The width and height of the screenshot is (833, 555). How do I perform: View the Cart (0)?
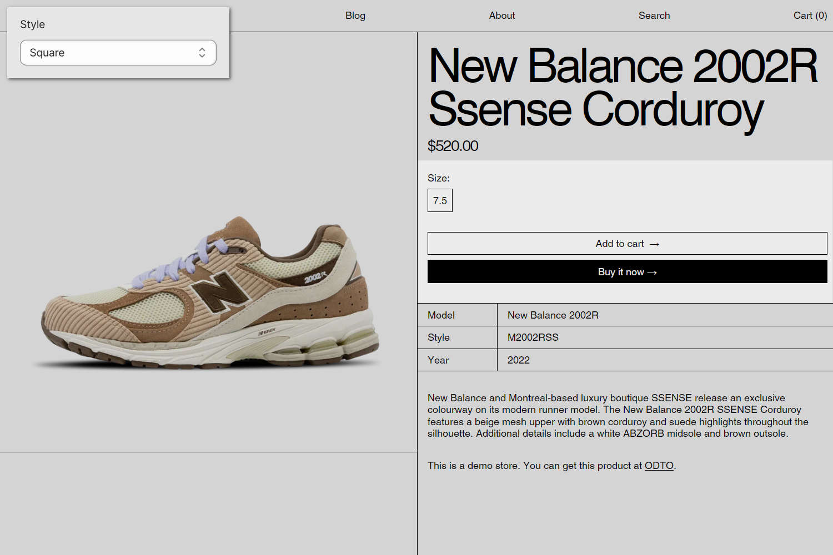[x=810, y=16]
